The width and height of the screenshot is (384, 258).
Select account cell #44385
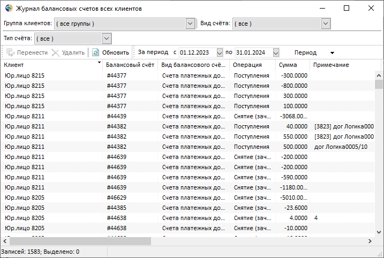tap(117, 208)
